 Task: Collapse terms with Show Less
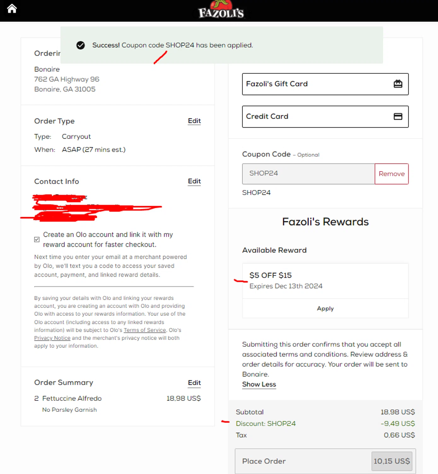pos(259,384)
